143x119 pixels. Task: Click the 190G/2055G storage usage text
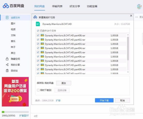(x=9, y=116)
